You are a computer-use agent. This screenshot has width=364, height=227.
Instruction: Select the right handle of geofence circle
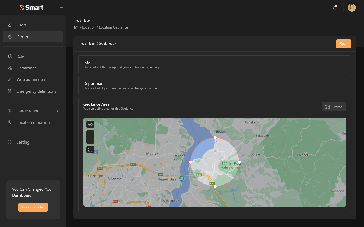click(239, 162)
